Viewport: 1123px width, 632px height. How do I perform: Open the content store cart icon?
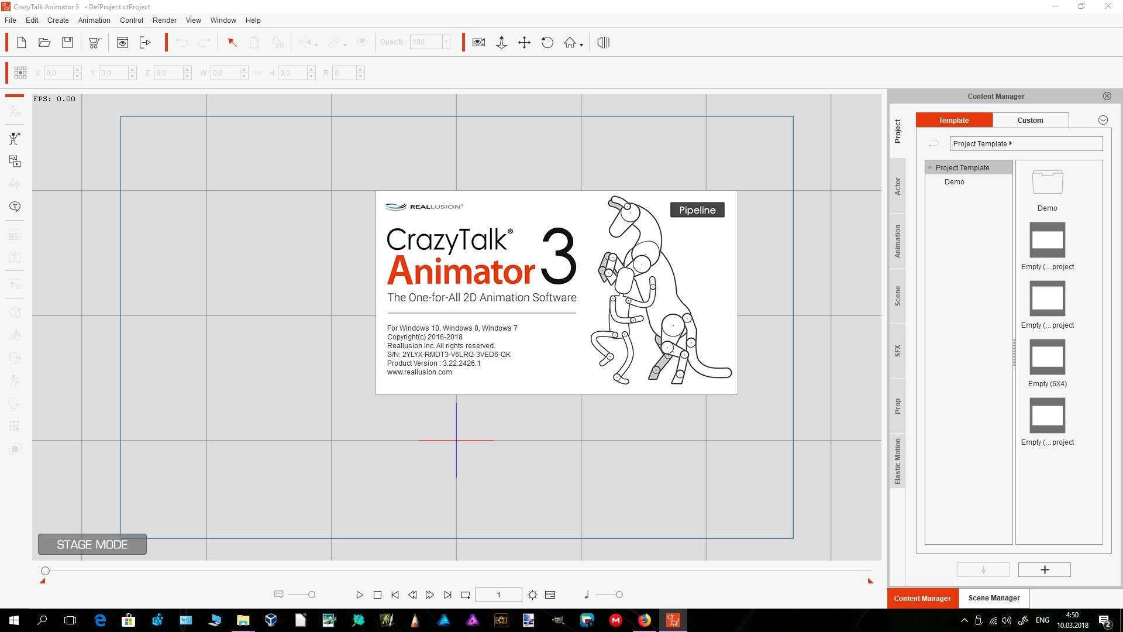tap(95, 42)
